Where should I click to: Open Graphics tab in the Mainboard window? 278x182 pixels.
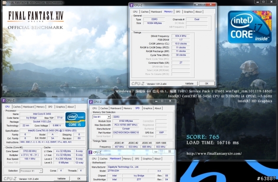coord(147,159)
